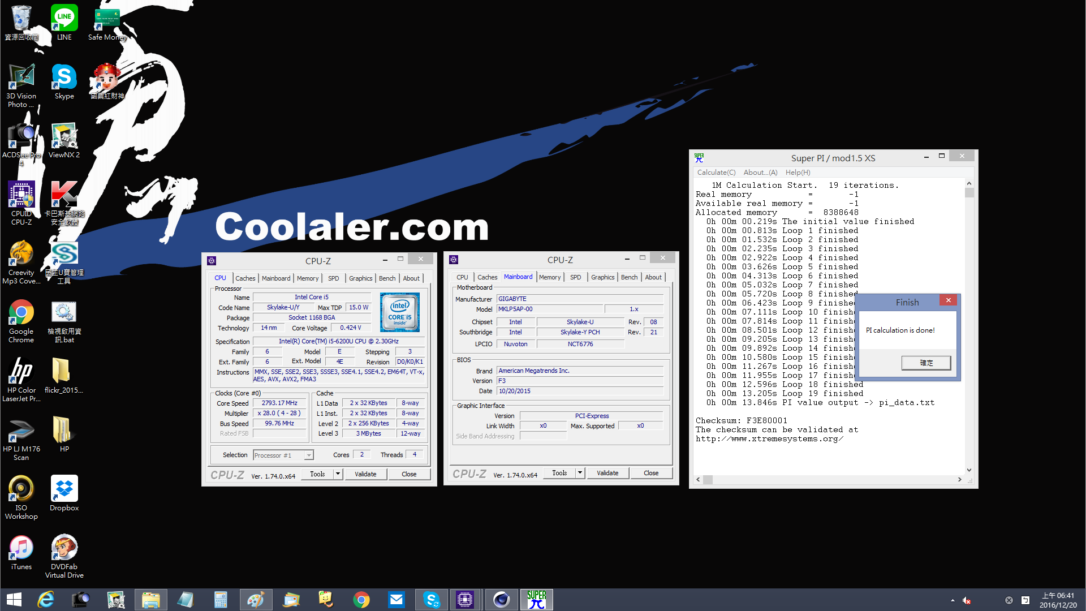Open Help(H) menu in Super PI
This screenshot has height=611, width=1086.
(798, 173)
